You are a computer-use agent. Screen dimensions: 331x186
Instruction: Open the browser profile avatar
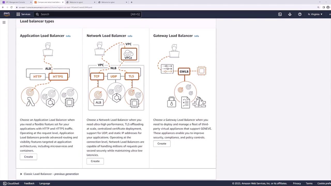click(328, 7)
